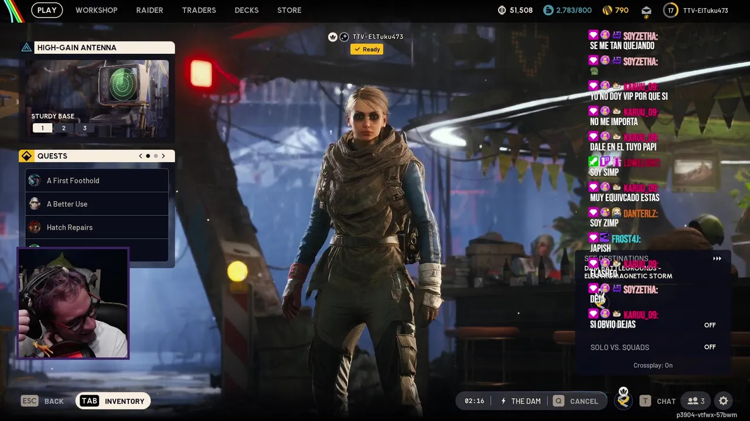
Task: Click the lightning bolt icon beside THE DAM
Action: (503, 401)
